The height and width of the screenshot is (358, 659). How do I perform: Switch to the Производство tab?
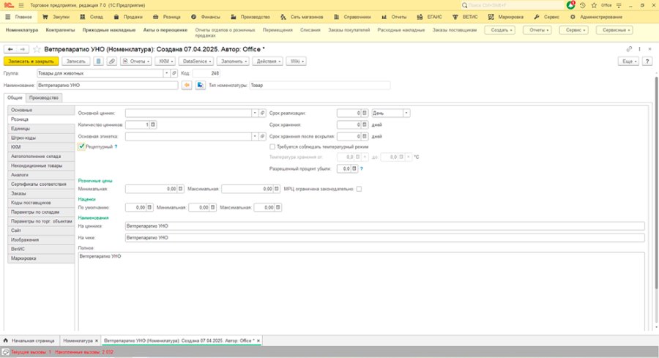pos(44,98)
